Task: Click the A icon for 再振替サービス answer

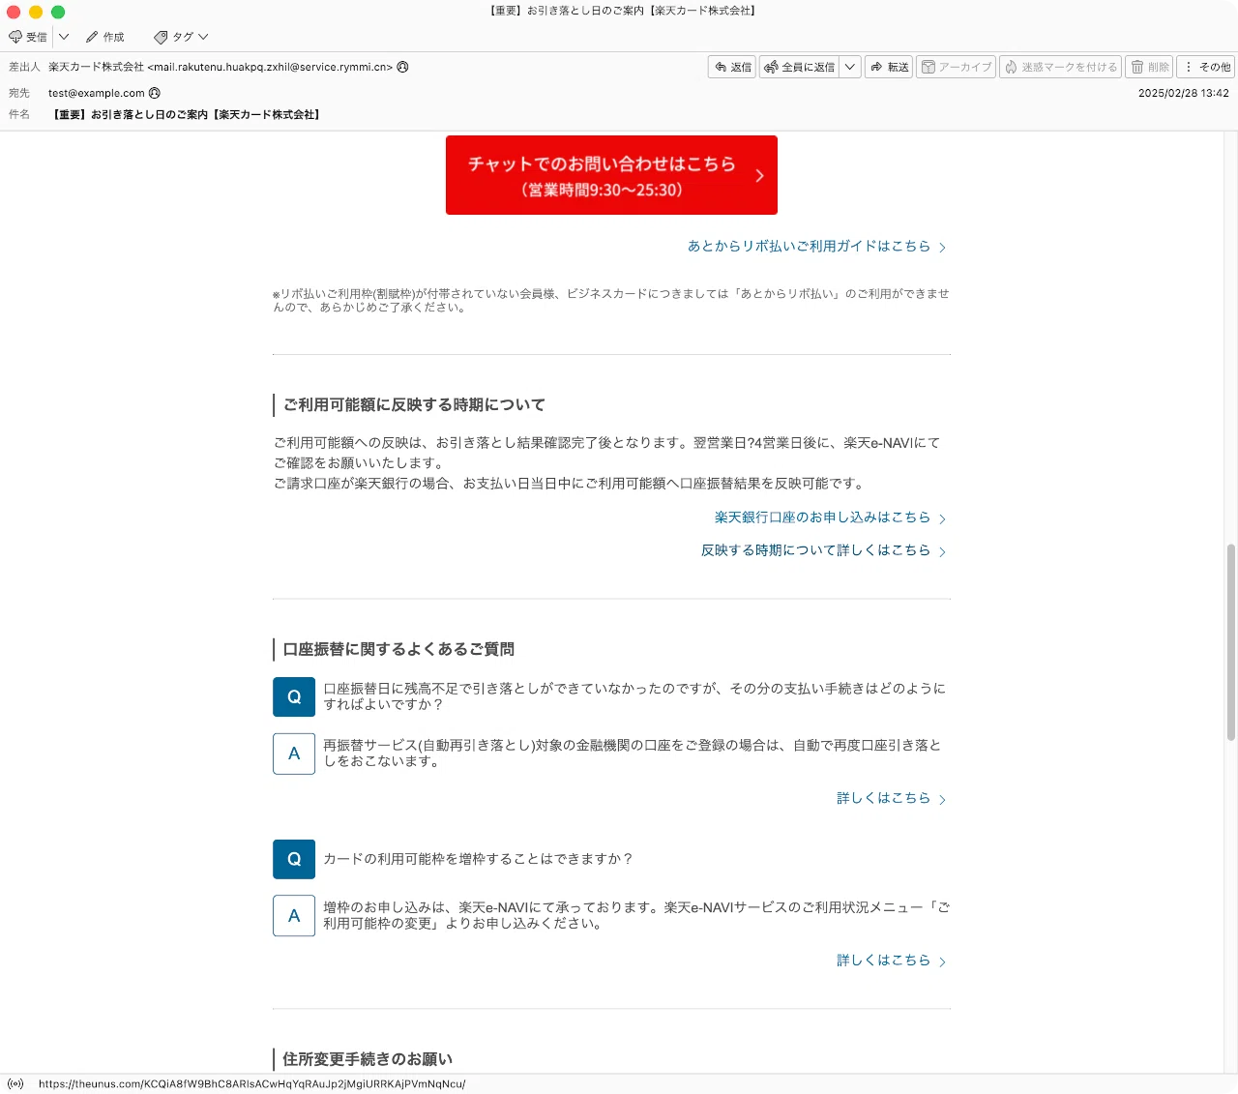Action: tap(294, 754)
